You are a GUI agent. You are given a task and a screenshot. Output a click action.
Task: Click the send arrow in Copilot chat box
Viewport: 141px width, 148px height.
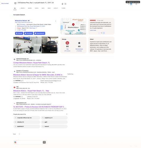pos(44,142)
